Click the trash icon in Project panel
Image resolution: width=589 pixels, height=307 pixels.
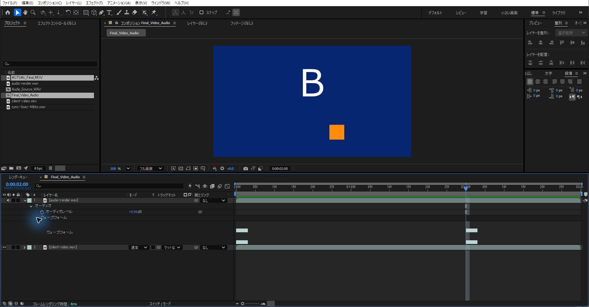(x=50, y=168)
